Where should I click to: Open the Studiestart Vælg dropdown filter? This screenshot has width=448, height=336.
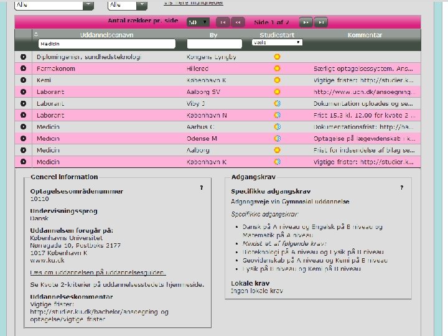click(277, 42)
